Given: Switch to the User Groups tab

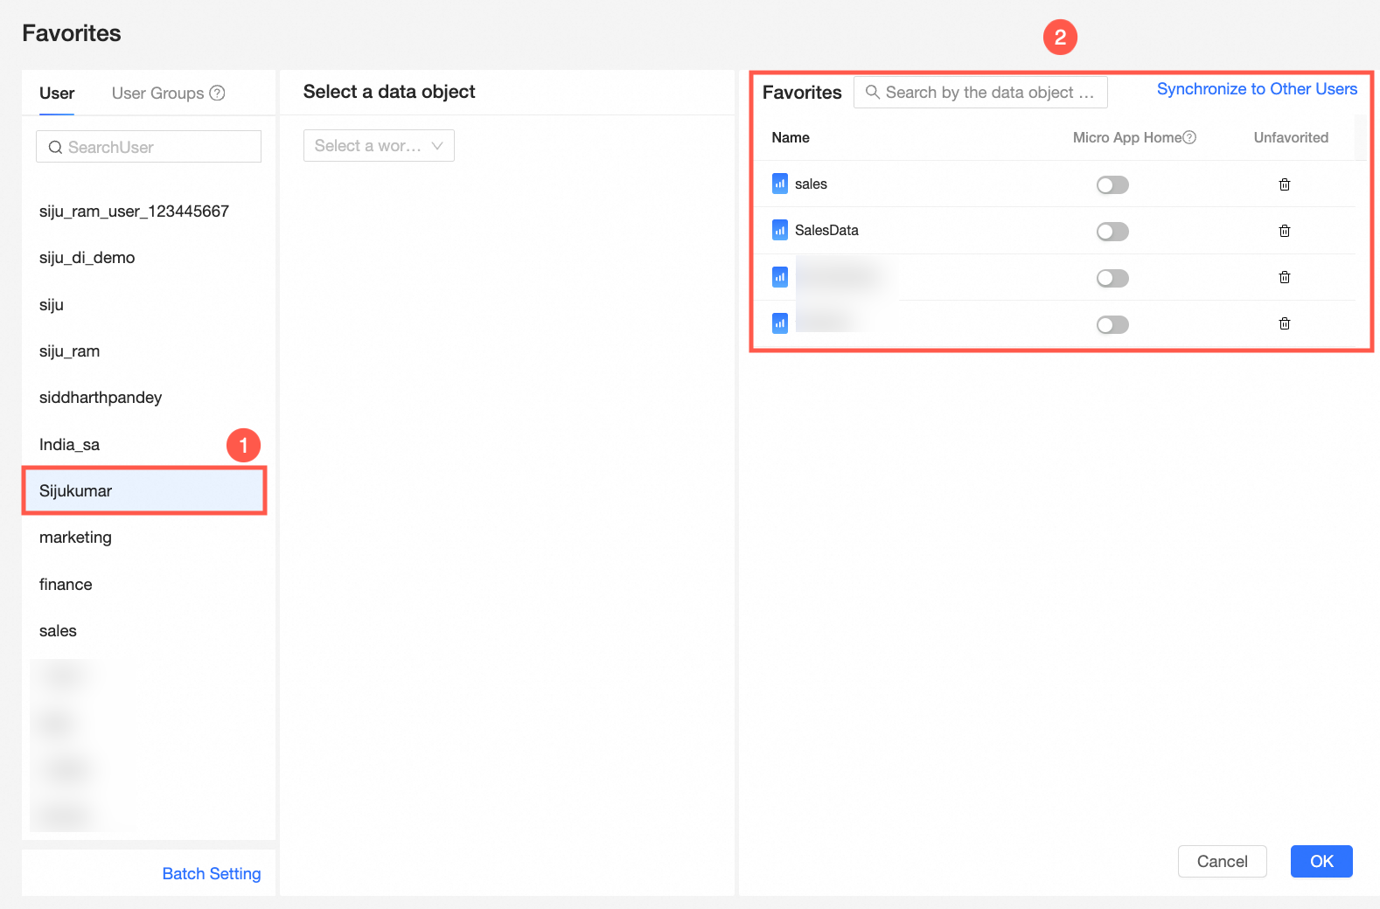Looking at the screenshot, I should pyautogui.click(x=157, y=94).
